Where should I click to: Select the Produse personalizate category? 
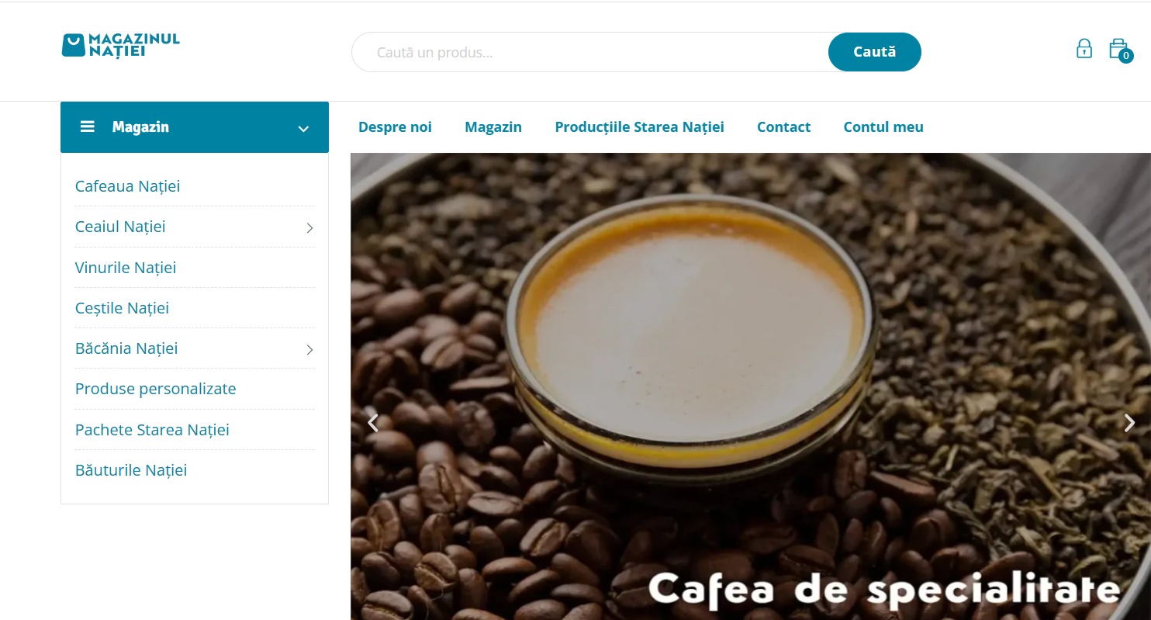pos(156,389)
